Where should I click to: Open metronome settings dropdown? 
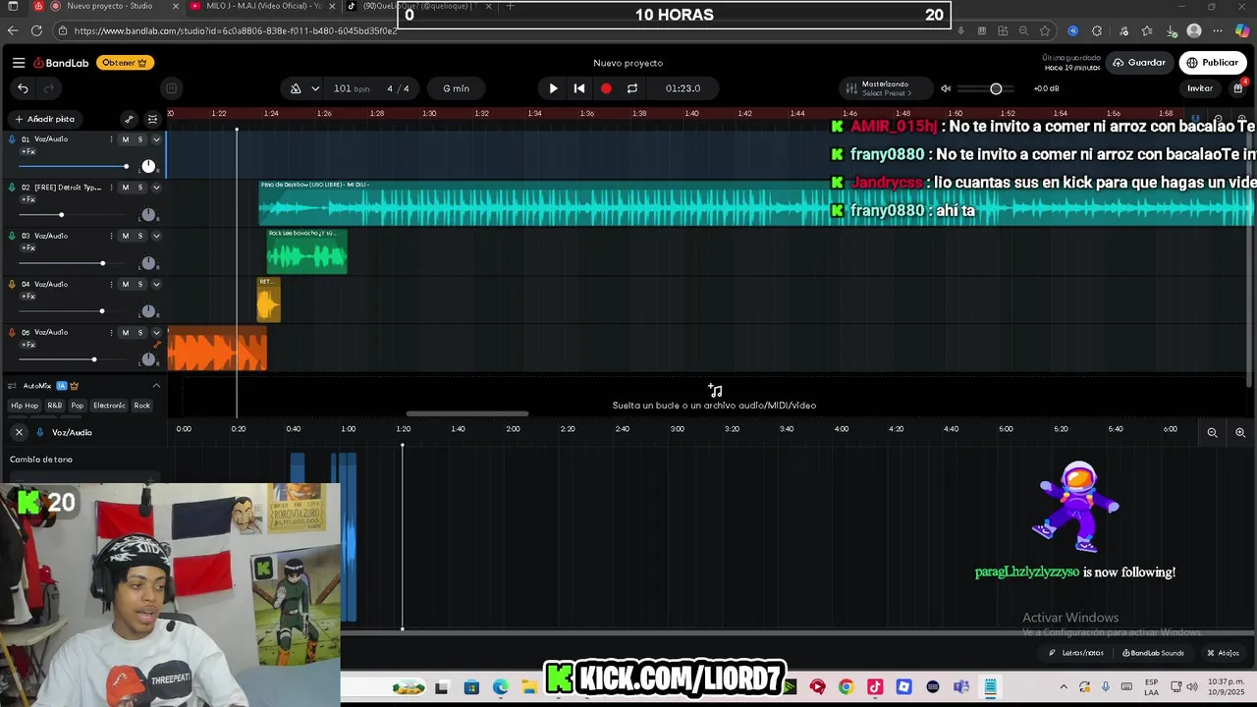pos(315,88)
